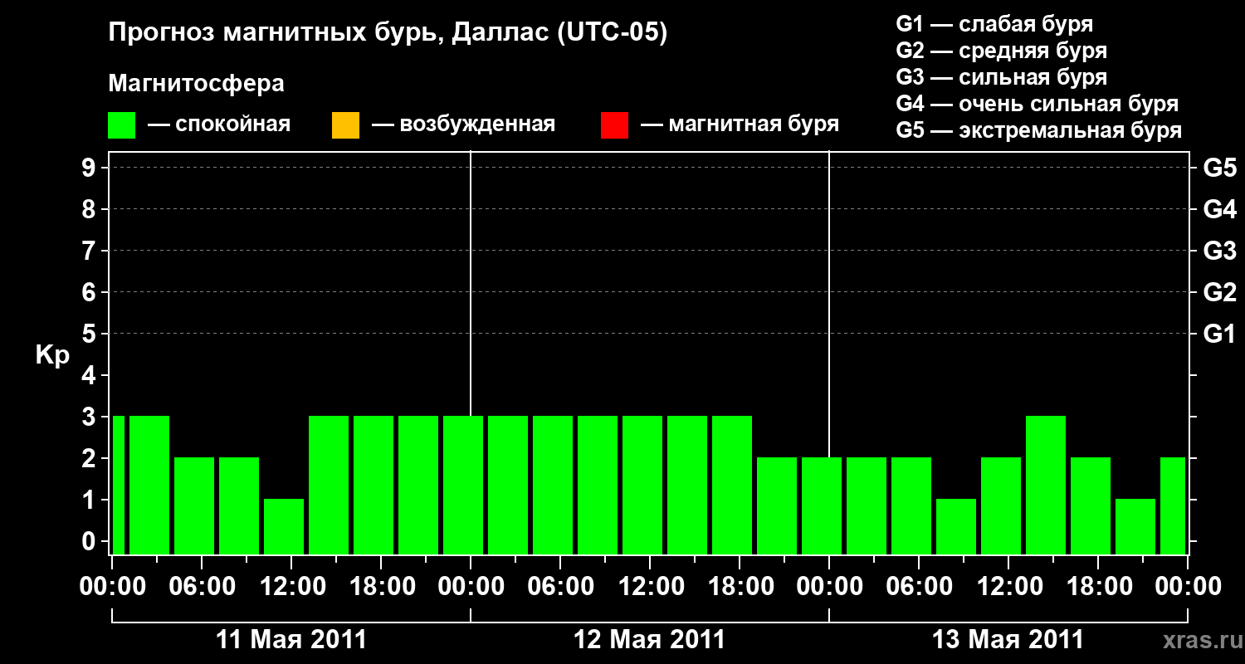This screenshot has width=1245, height=664.
Task: Click the 'G5 — экстремальная буря' description
Action: pos(1038,130)
